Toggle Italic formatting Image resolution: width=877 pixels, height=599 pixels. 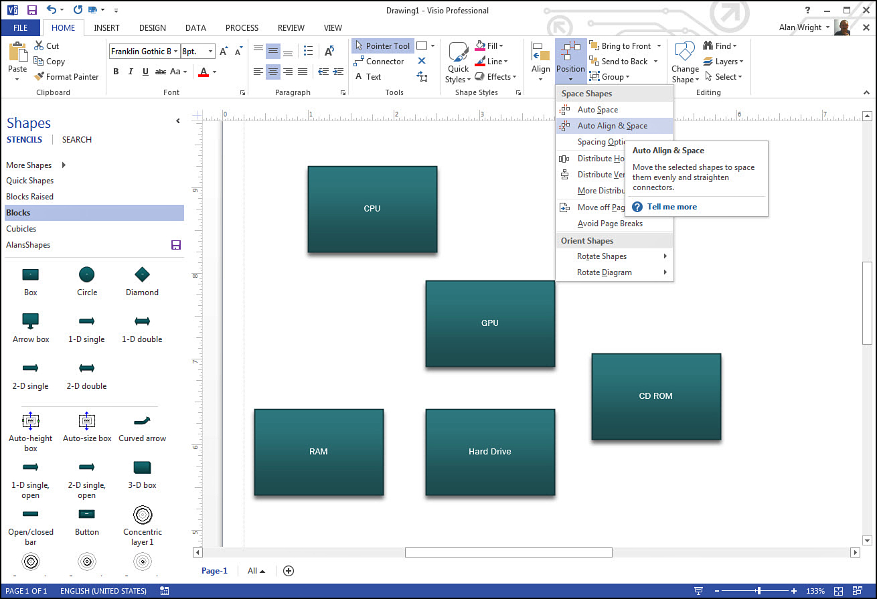pos(131,72)
